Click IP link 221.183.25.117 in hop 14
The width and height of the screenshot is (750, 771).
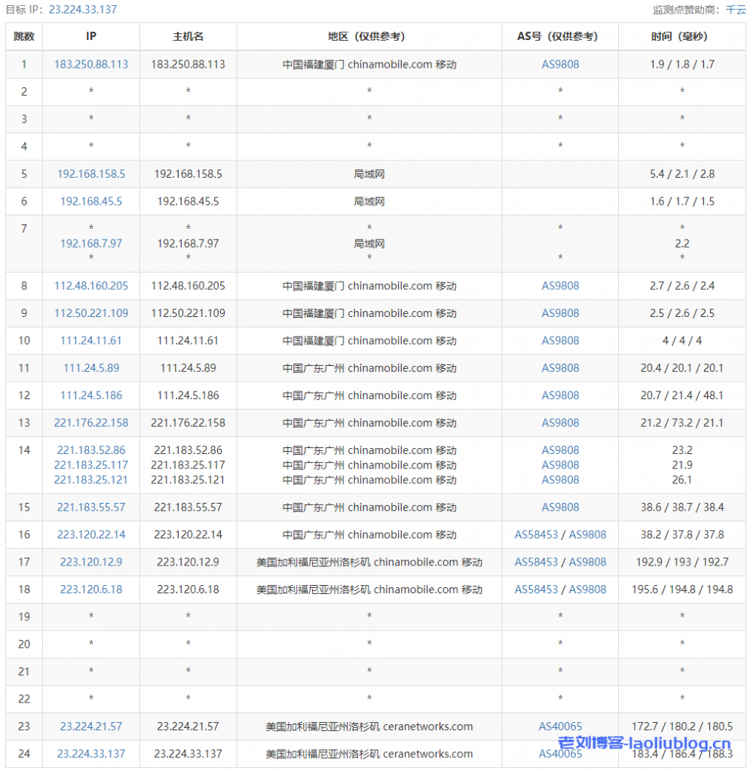[x=90, y=465]
